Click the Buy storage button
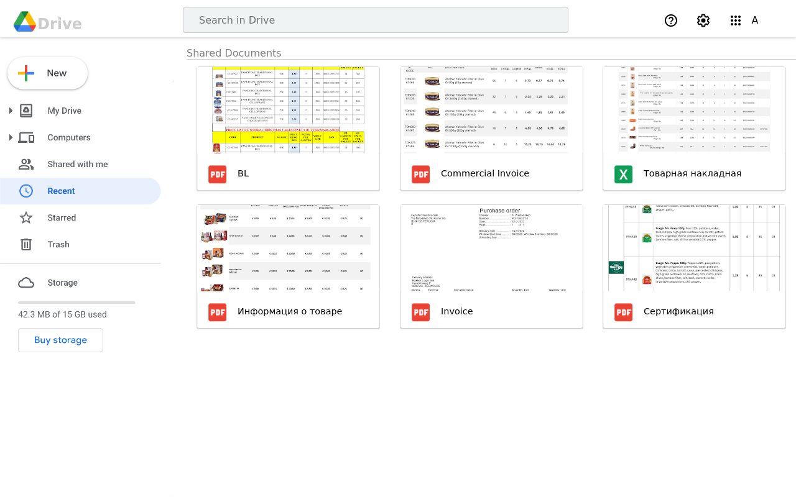The width and height of the screenshot is (796, 497). [x=60, y=340]
